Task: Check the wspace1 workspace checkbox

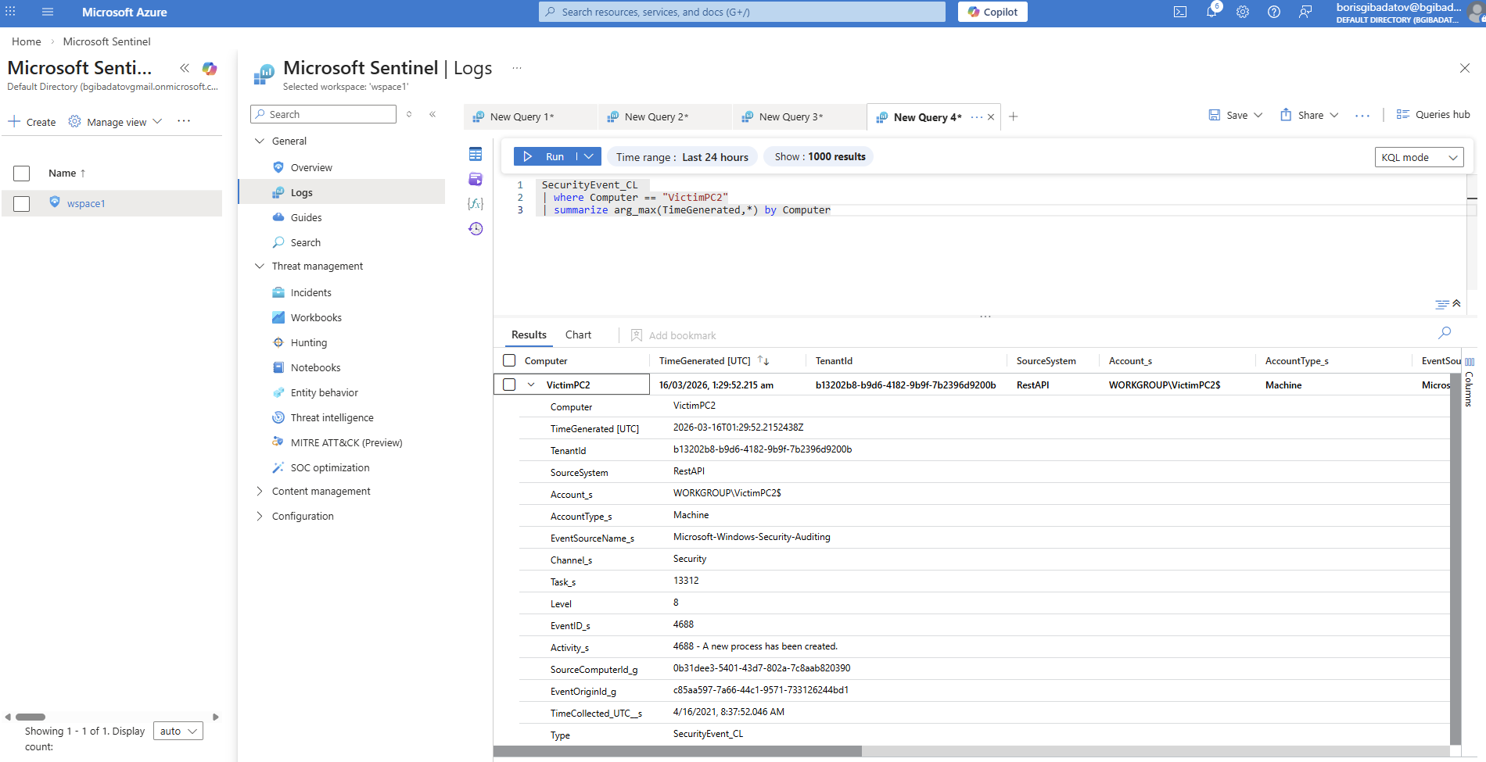Action: (x=22, y=203)
